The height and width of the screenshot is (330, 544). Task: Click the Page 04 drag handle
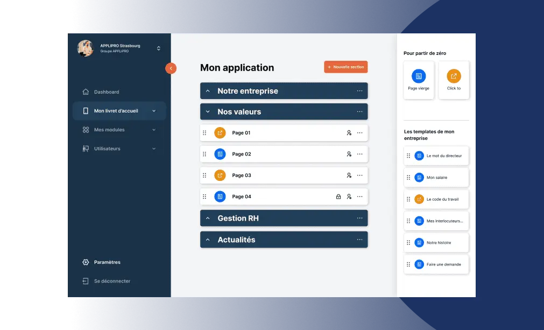(x=204, y=196)
